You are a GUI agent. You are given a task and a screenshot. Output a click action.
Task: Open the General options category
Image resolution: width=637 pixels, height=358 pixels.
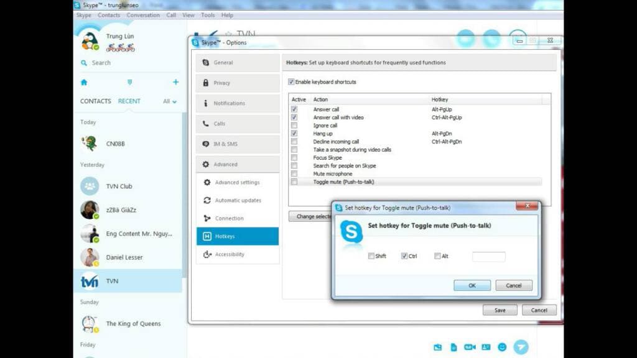[x=238, y=63]
